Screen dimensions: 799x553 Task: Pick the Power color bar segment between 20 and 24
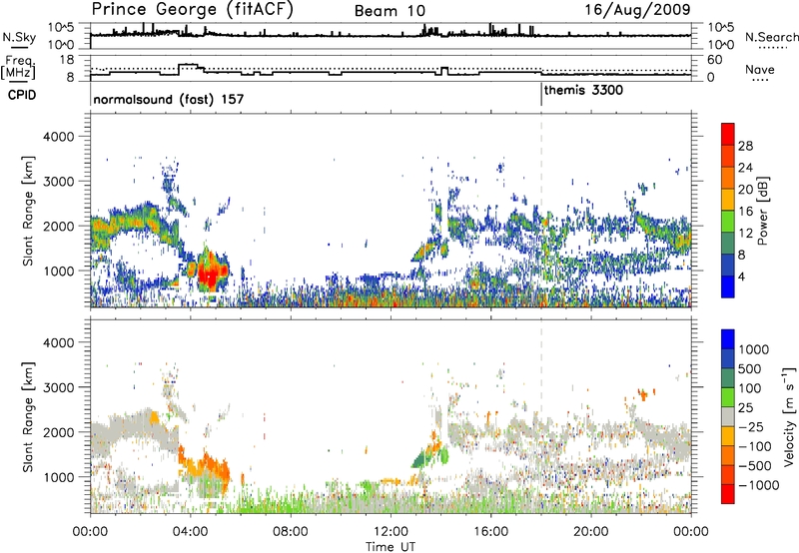tap(728, 178)
